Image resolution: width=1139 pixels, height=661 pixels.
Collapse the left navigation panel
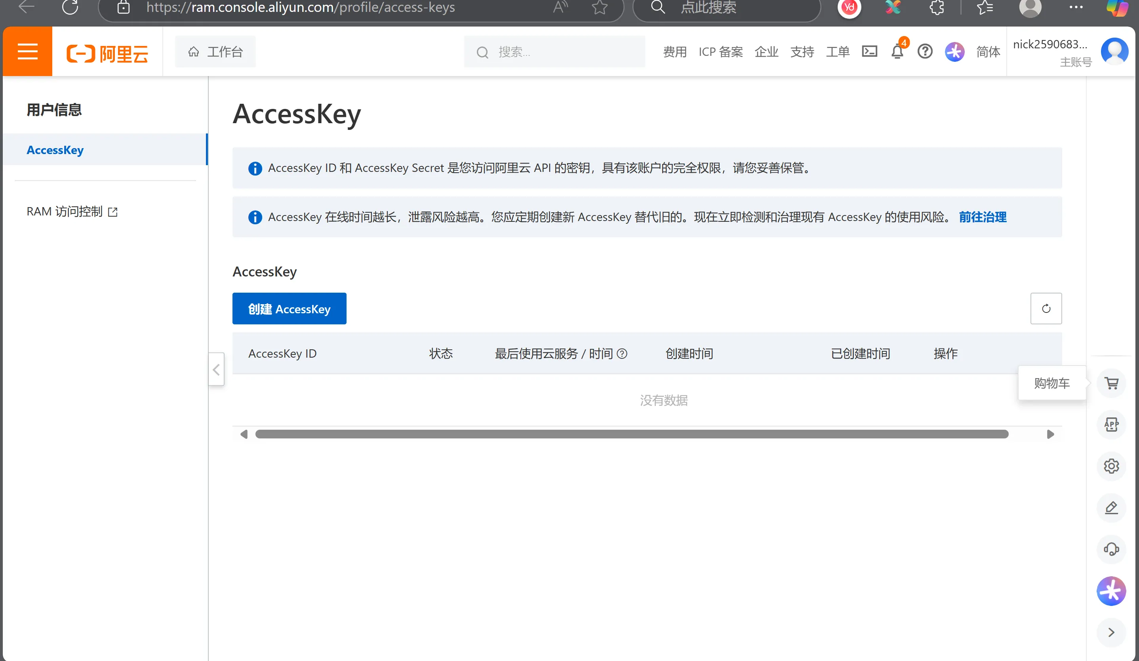pyautogui.click(x=217, y=370)
